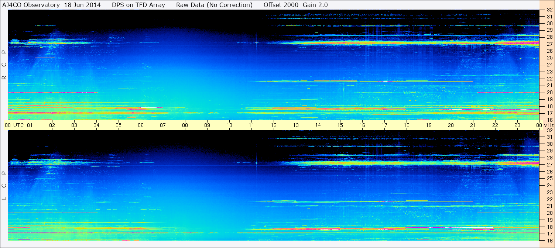Click 28 MHz label on RCP frequency scale
The height and width of the screenshot is (248, 555).
(549, 37)
